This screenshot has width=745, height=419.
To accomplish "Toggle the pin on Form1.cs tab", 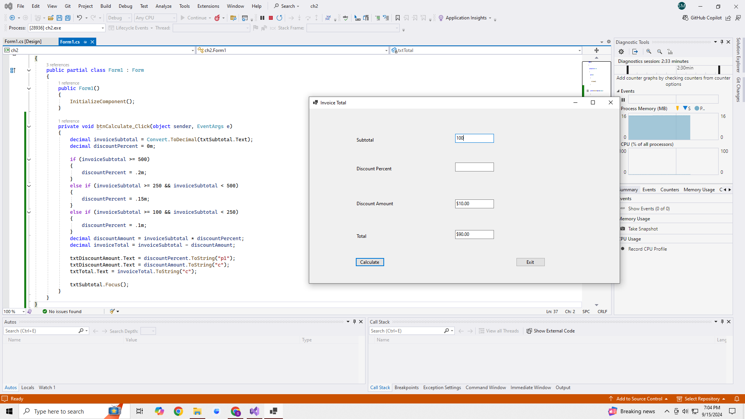I will tap(85, 42).
